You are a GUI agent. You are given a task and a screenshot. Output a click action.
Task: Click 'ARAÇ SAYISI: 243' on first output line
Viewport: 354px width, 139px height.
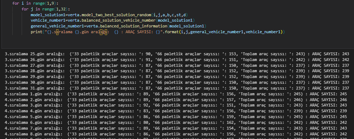point(331,54)
